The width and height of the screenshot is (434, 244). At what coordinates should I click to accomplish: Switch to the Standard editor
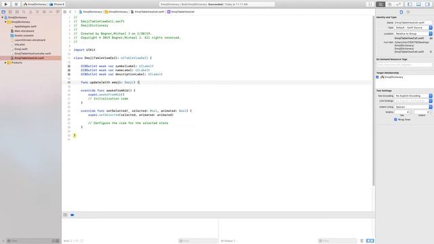pos(380,5)
